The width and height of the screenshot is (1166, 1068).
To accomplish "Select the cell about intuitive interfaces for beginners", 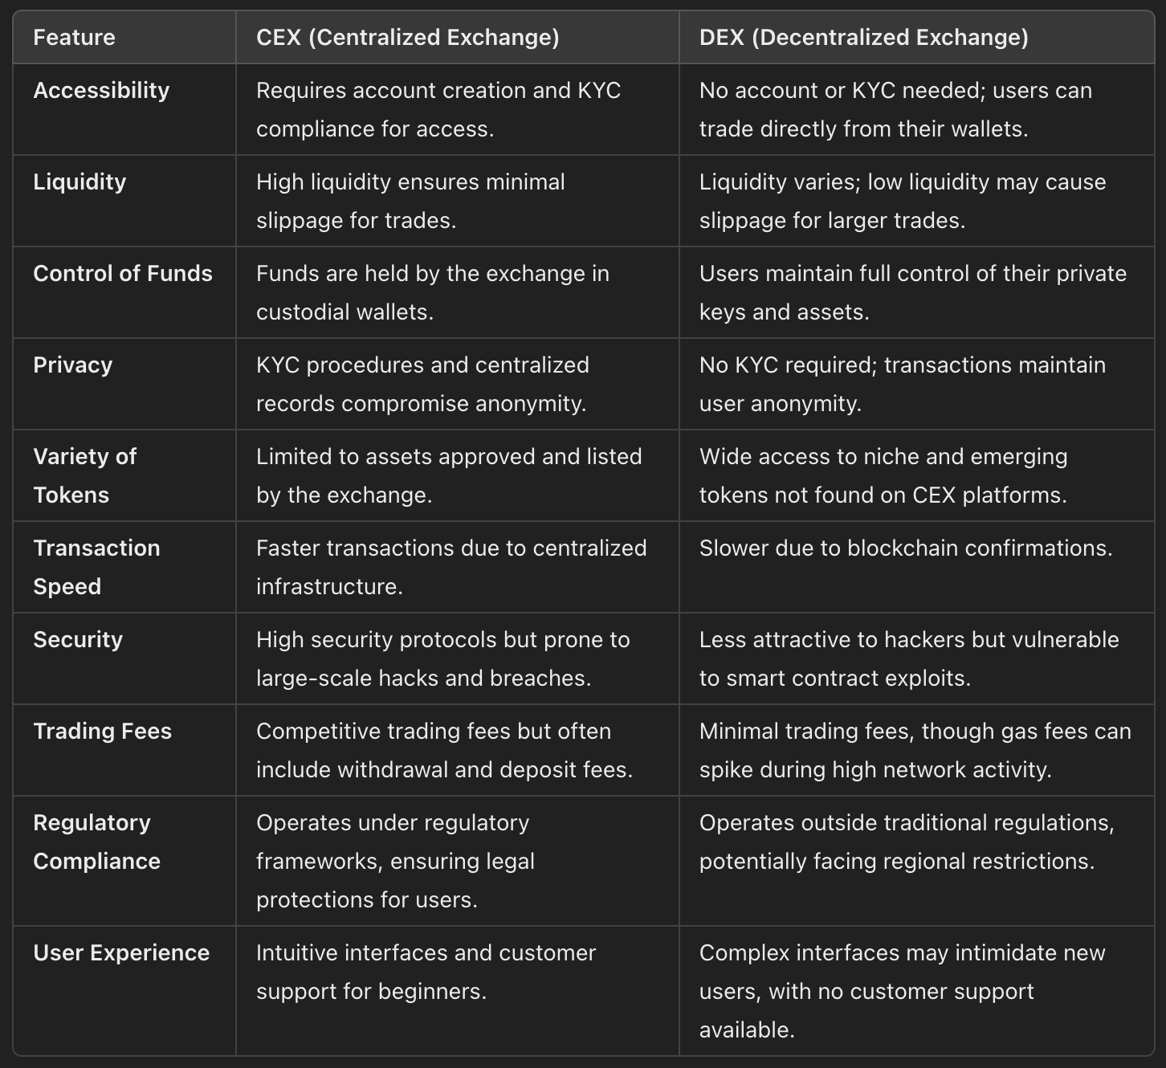I will (x=426, y=972).
